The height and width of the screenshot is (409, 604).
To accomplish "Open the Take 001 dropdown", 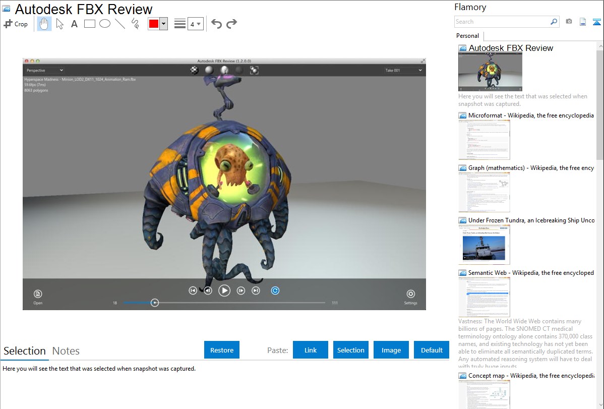I will 403,70.
